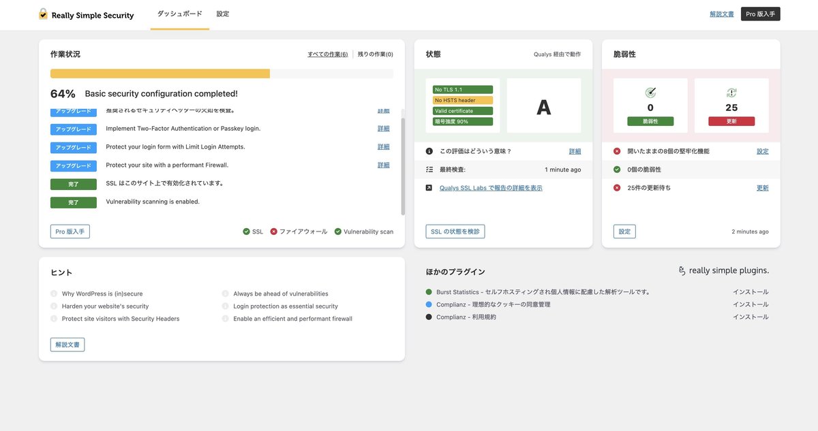This screenshot has height=431, width=818.
Task: Click the SSL の状態を検診 button
Action: (455, 232)
